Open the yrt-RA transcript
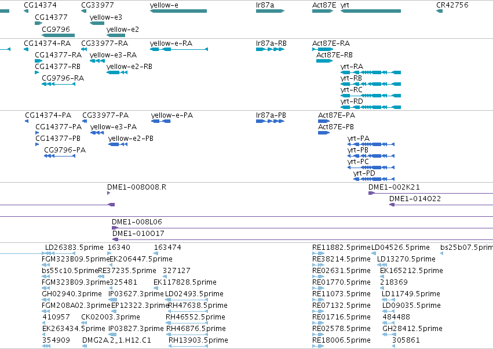This screenshot has width=493, height=349. click(x=371, y=72)
